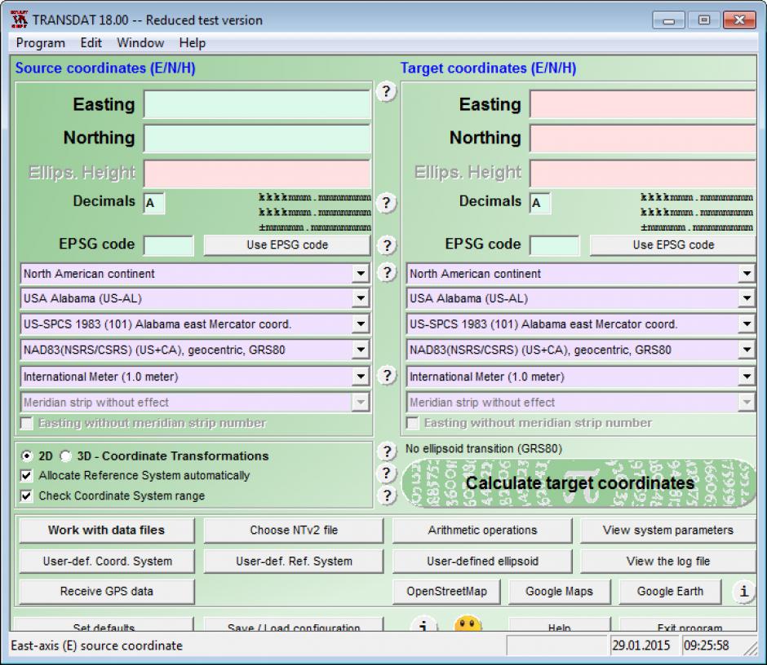Click View system parameters button
This screenshot has width=767, height=665.
[668, 531]
